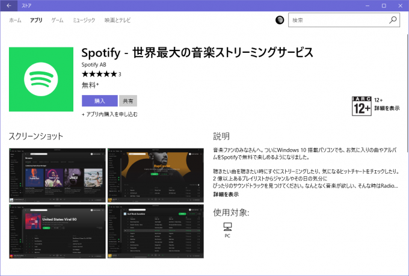Open the Surf Rock Sunshine playlist screenshot

(x=156, y=232)
